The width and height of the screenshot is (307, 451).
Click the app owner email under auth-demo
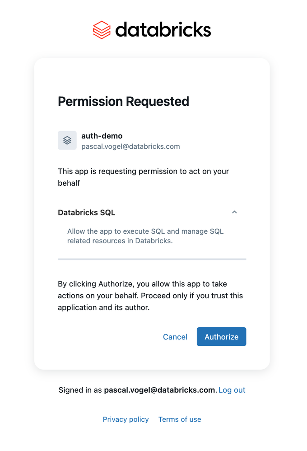130,146
